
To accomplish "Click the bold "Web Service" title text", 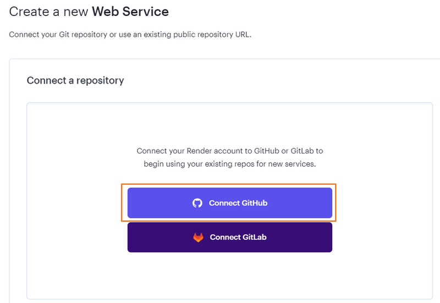I will click(130, 11).
